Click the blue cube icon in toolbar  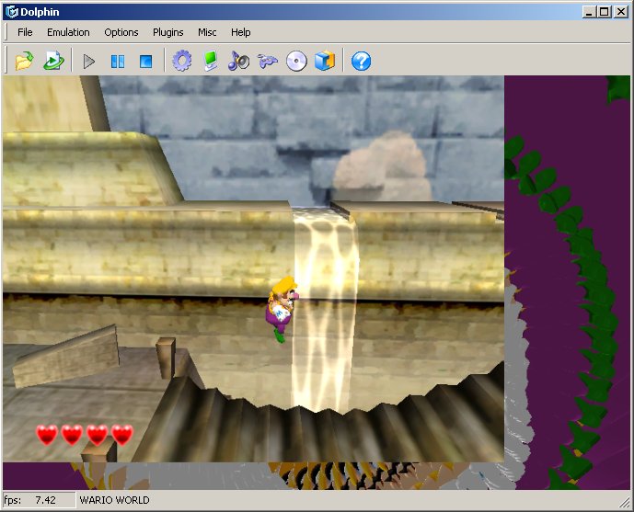tap(325, 61)
